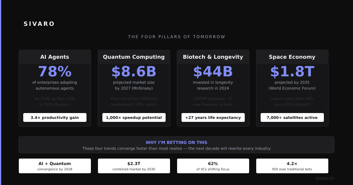
Task: Click the 62% of VCs tile
Action: [213, 166]
